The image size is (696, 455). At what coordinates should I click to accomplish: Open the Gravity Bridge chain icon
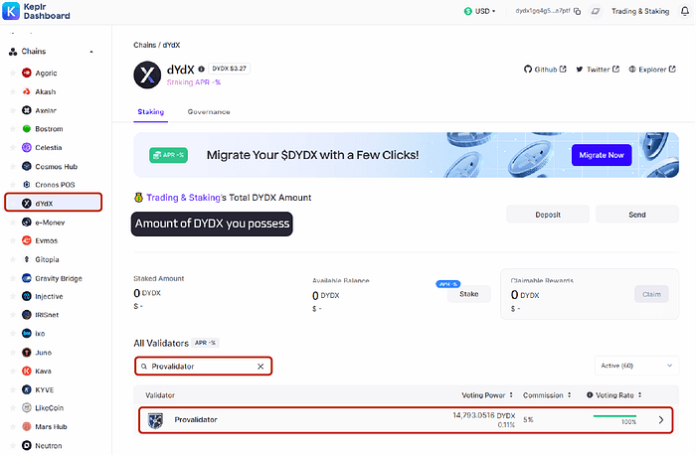pyautogui.click(x=27, y=278)
